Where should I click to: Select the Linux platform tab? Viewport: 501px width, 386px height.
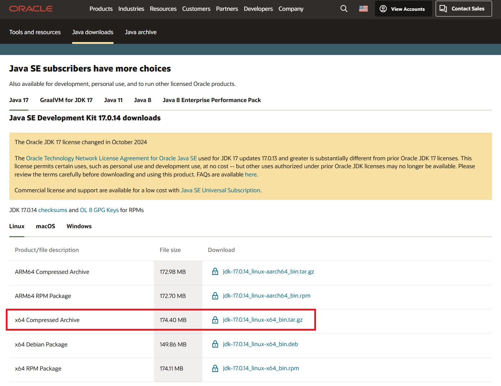[17, 226]
